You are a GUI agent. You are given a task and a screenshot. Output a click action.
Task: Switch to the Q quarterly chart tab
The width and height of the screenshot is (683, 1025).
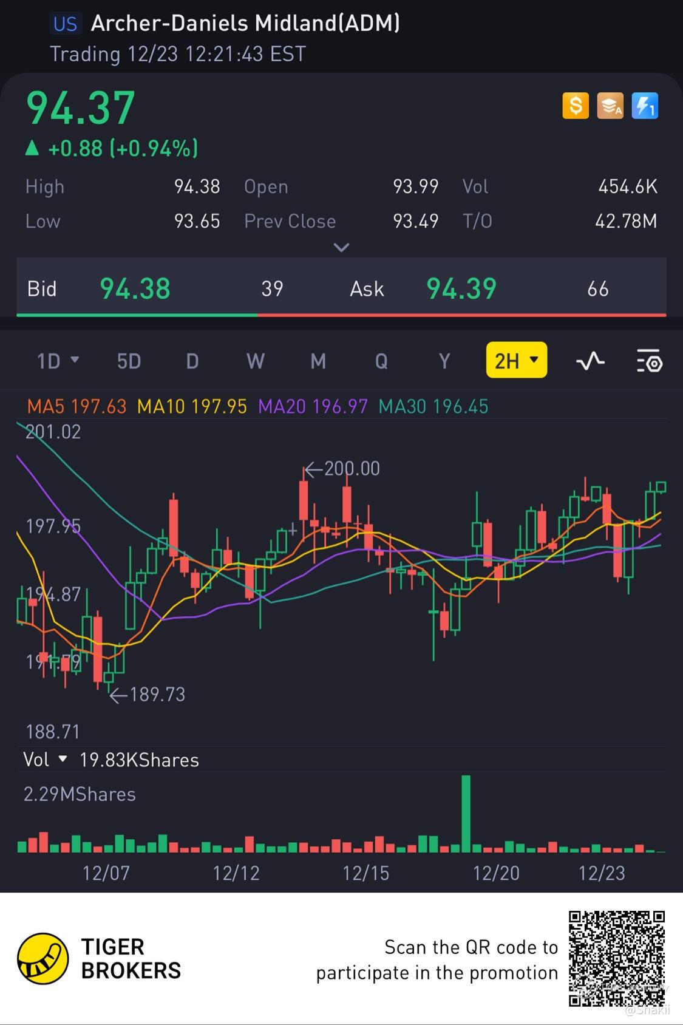pos(381,361)
